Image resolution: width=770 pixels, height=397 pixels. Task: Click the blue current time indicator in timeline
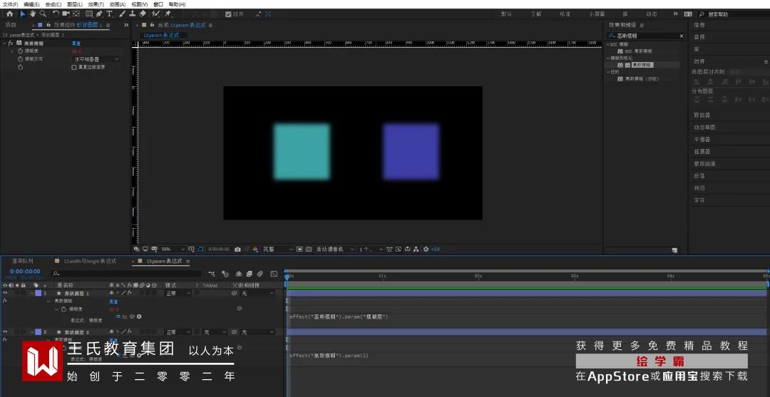(287, 277)
